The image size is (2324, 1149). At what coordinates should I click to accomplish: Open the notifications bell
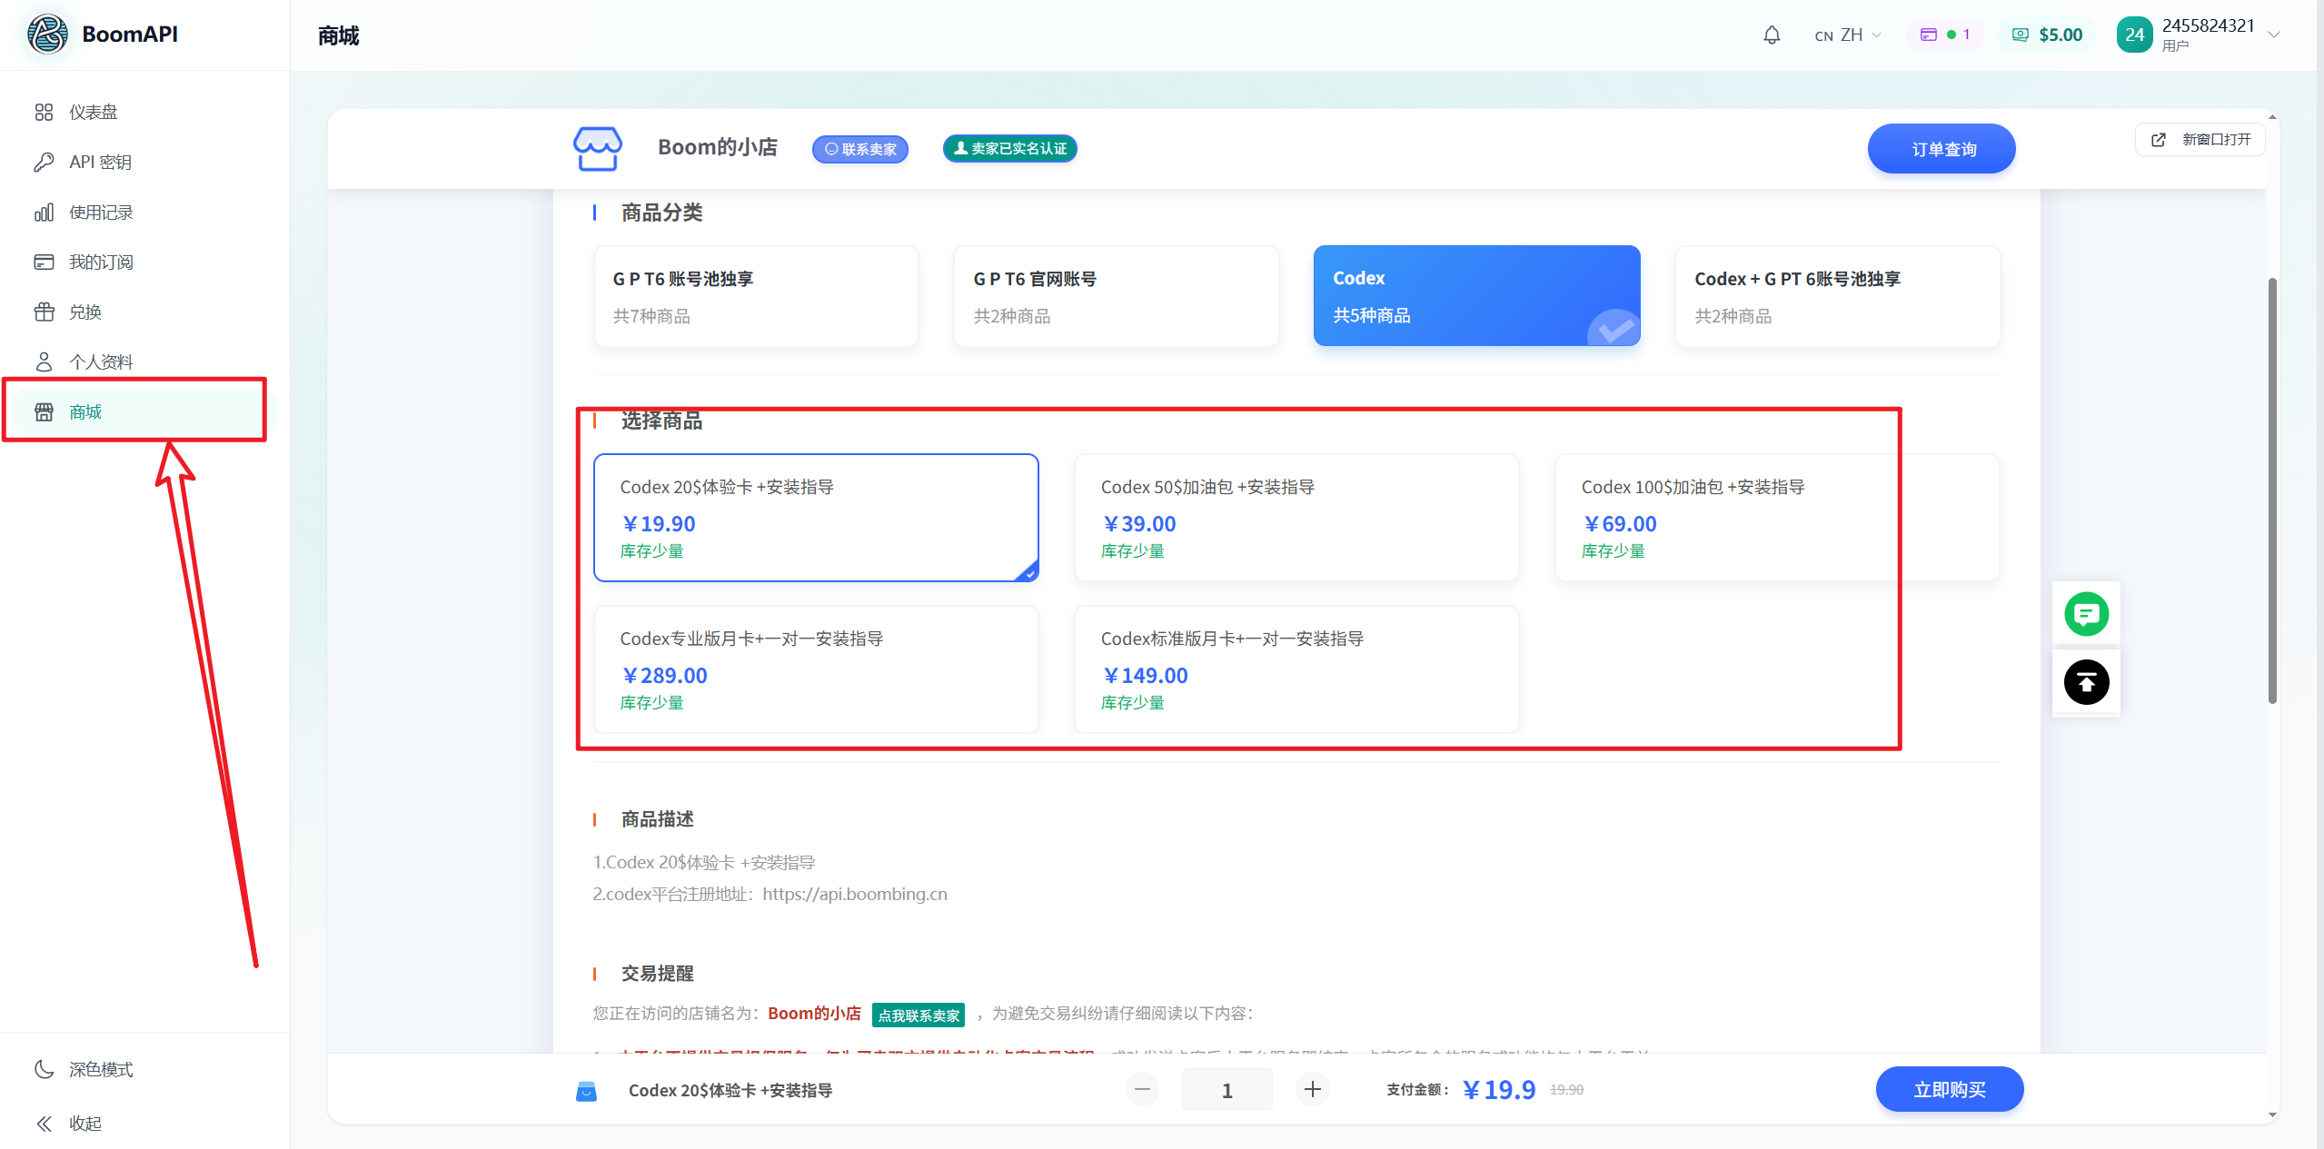[1772, 35]
